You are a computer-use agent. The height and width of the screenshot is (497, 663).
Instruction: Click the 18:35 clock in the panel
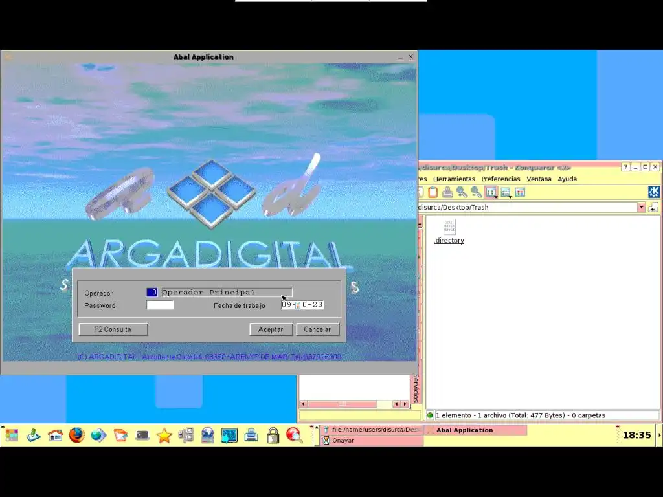click(x=636, y=435)
